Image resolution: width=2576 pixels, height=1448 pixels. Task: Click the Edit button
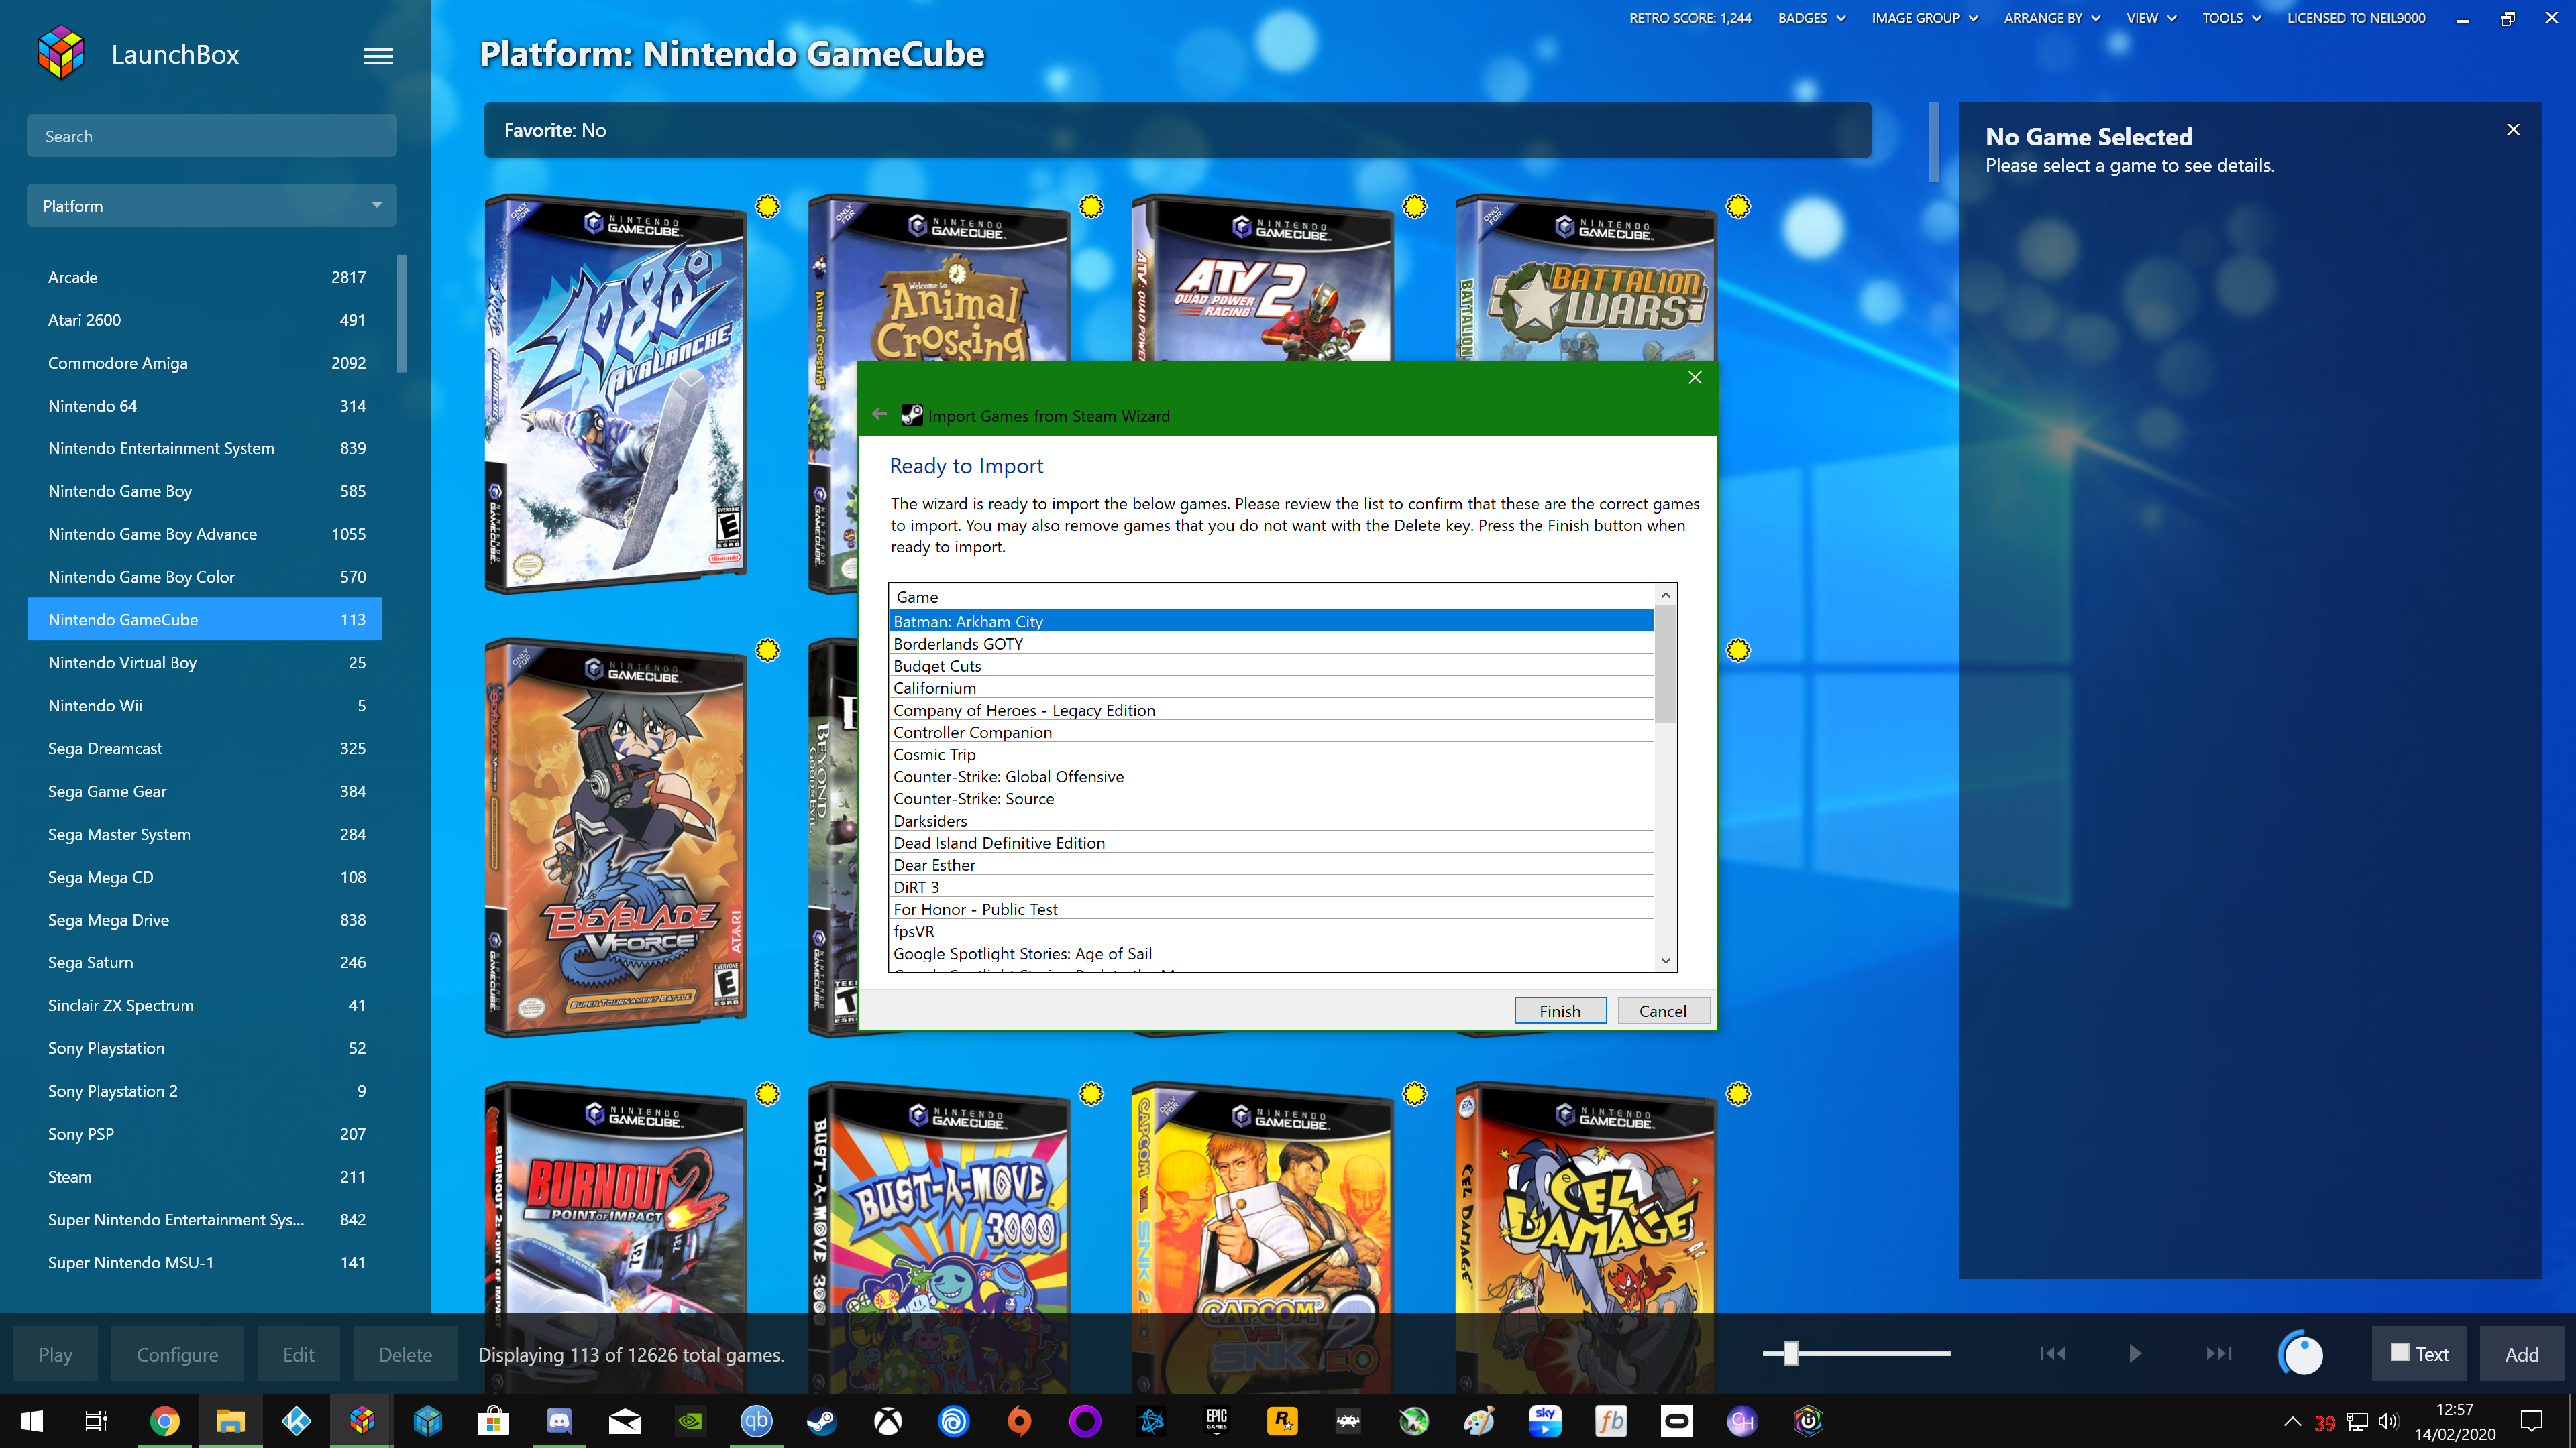(x=298, y=1354)
